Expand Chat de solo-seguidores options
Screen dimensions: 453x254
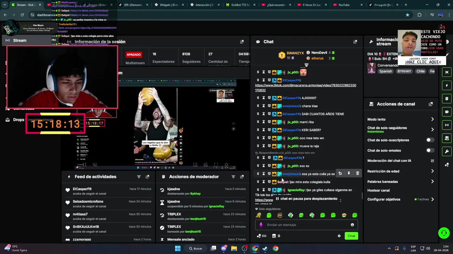click(432, 129)
